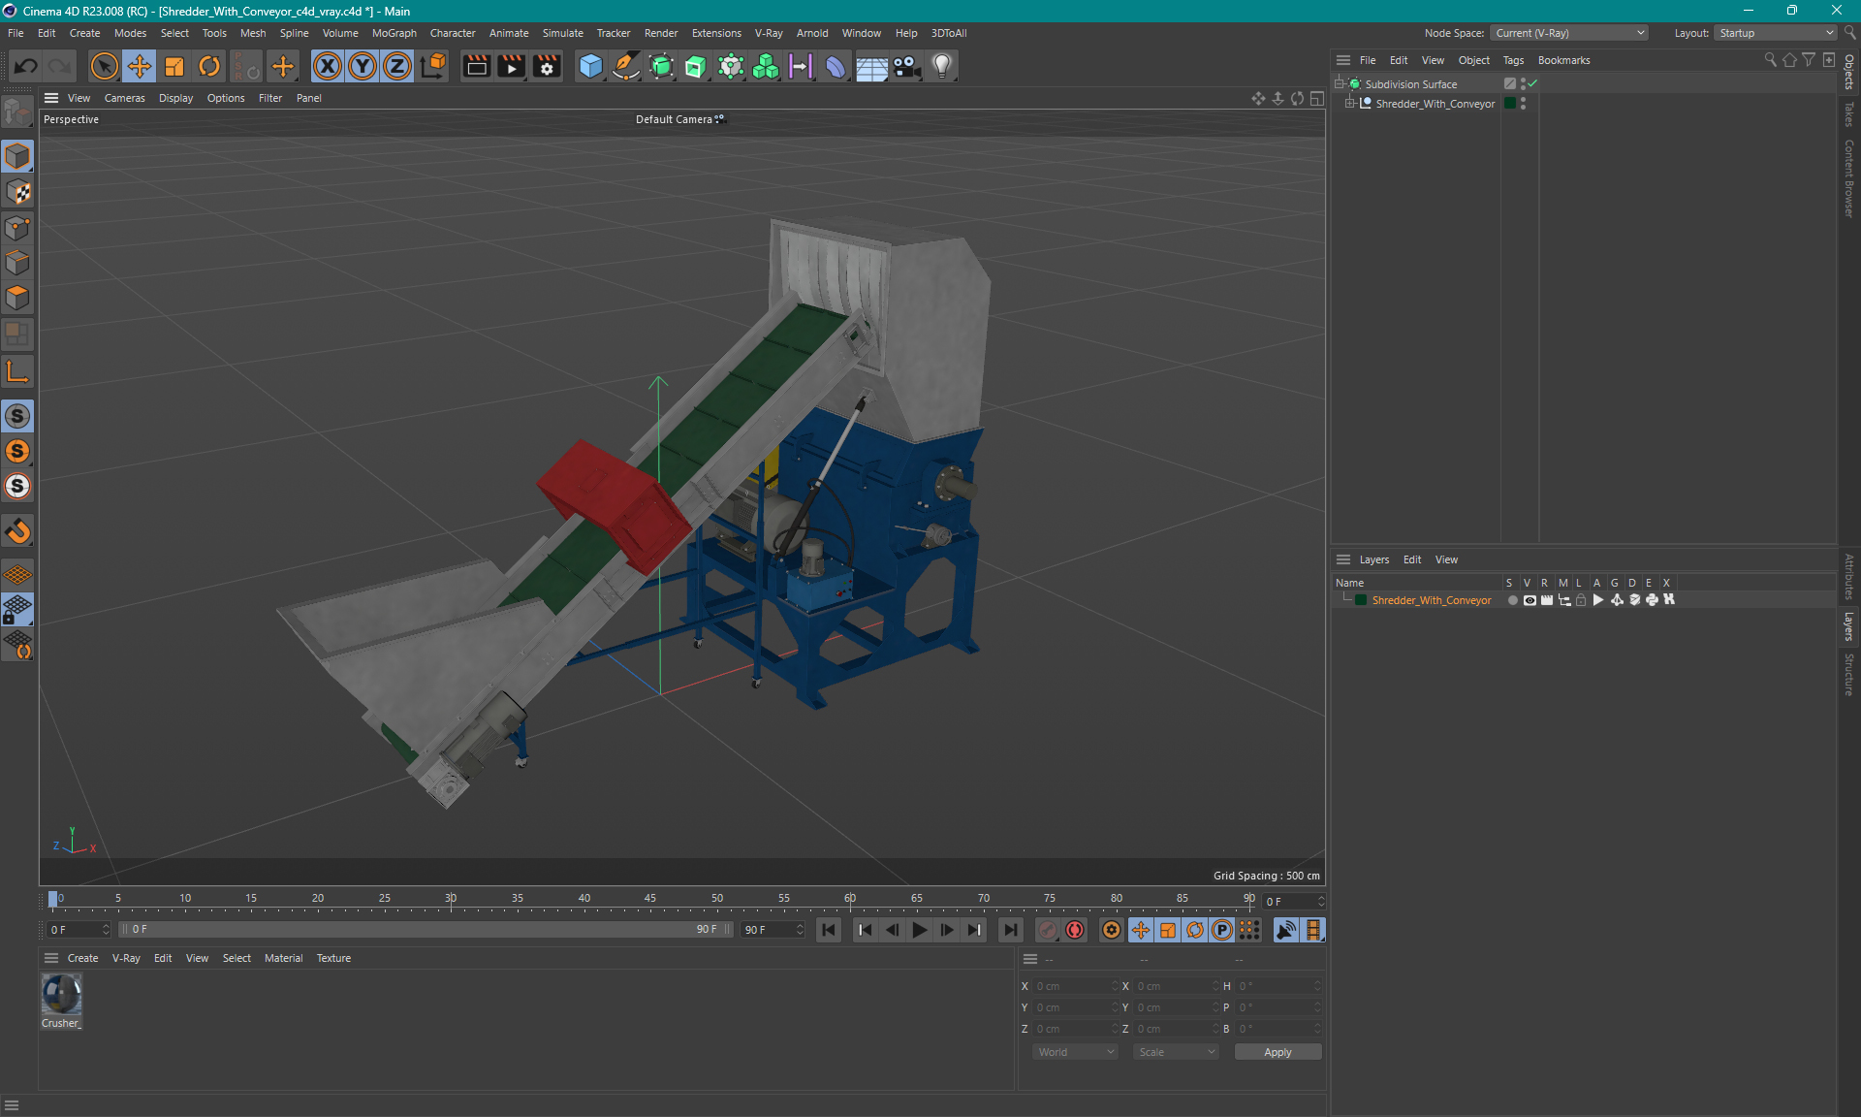Open Edit Render Settings icon

click(547, 66)
